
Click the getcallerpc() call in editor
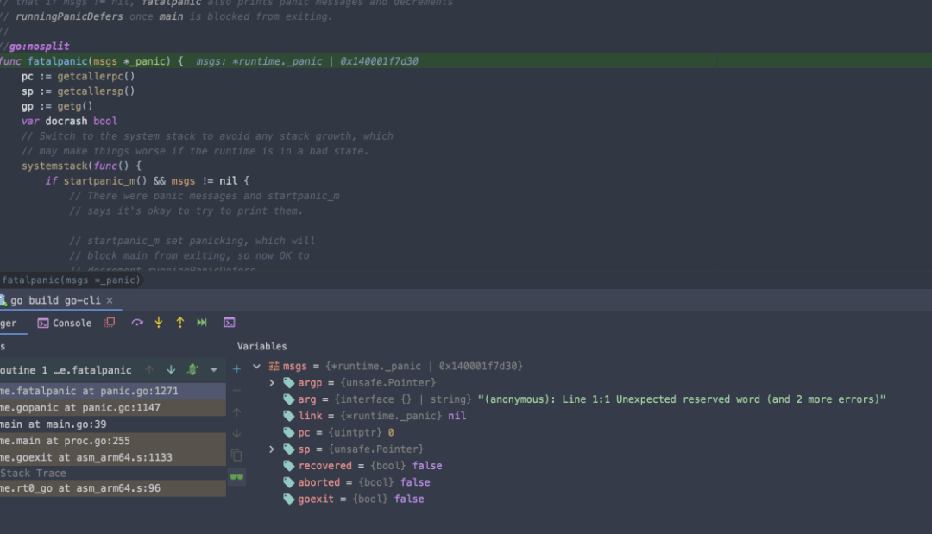coord(97,77)
